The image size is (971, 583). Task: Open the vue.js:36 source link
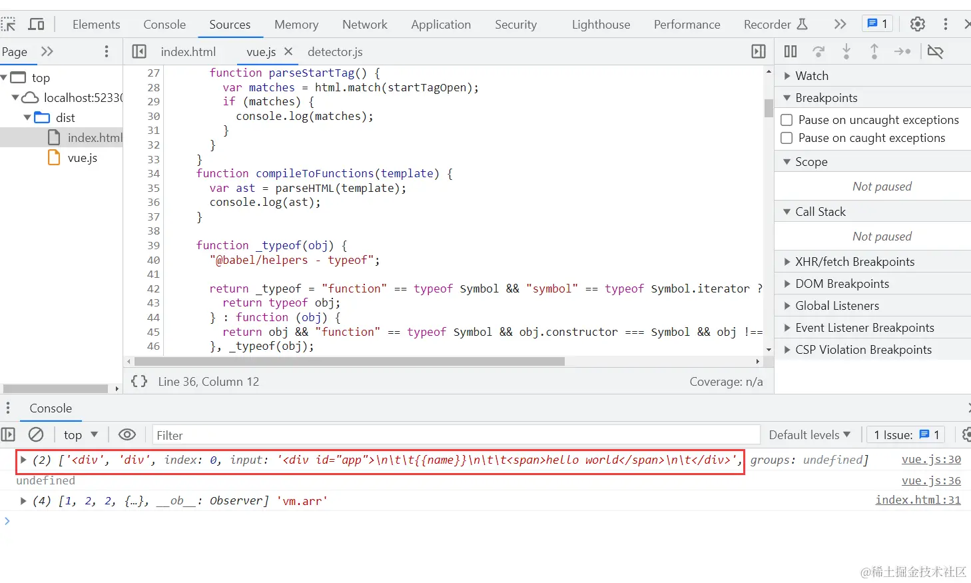[x=931, y=480]
